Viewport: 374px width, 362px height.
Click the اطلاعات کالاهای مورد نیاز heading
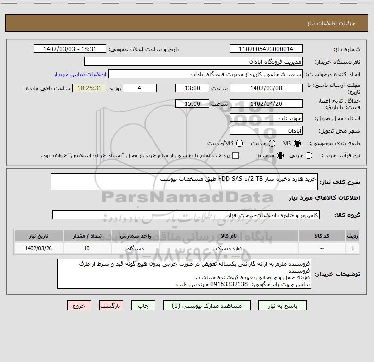(324, 198)
